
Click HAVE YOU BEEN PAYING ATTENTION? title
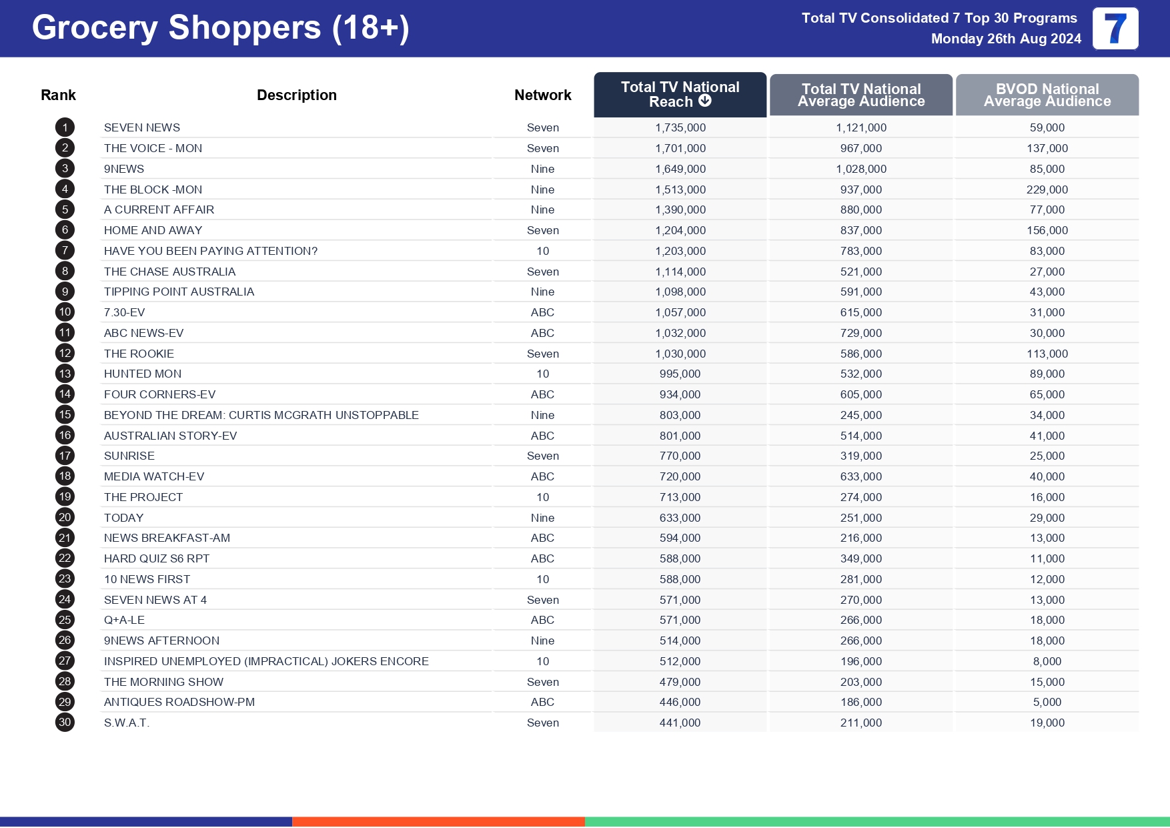(211, 251)
